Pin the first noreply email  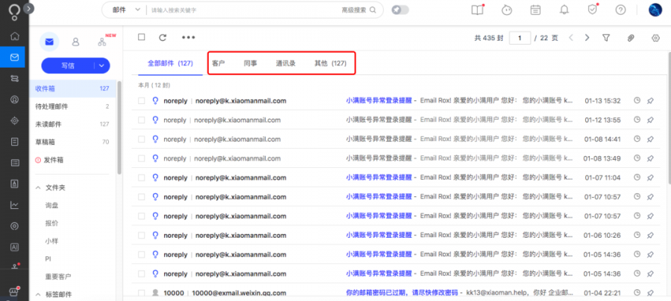[651, 100]
